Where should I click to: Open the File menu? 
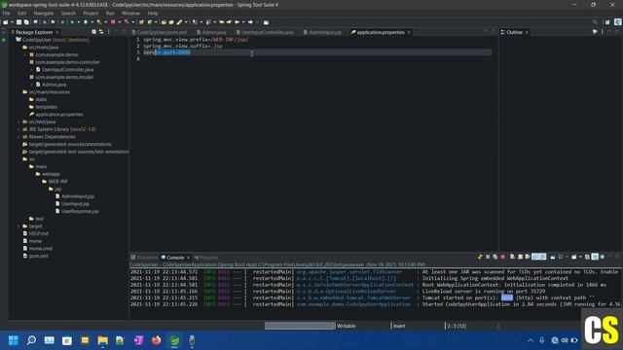click(7, 13)
